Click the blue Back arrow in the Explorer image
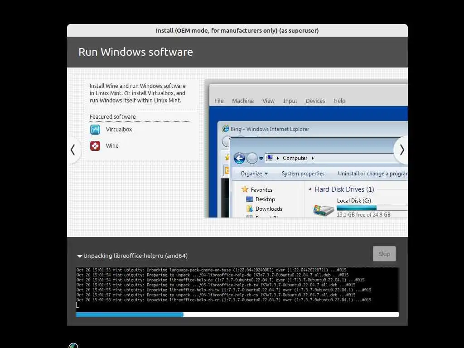Image resolution: width=464 pixels, height=348 pixels. pos(239,158)
